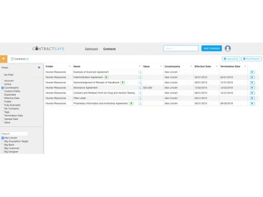Open the Name column dropdown arrow
263x197 pixels.
(139, 66)
